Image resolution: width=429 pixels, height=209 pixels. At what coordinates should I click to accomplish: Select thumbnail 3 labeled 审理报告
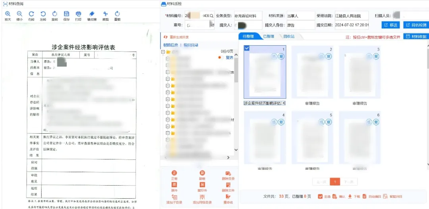[360, 72]
